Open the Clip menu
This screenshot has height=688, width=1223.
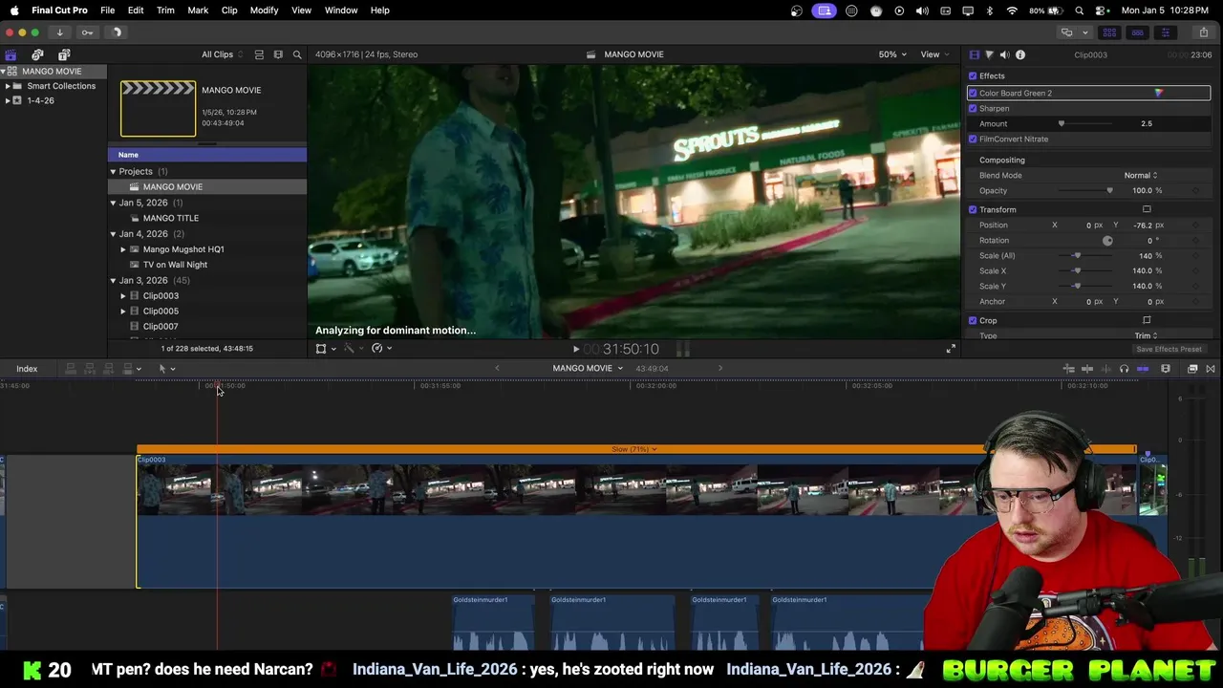click(229, 11)
